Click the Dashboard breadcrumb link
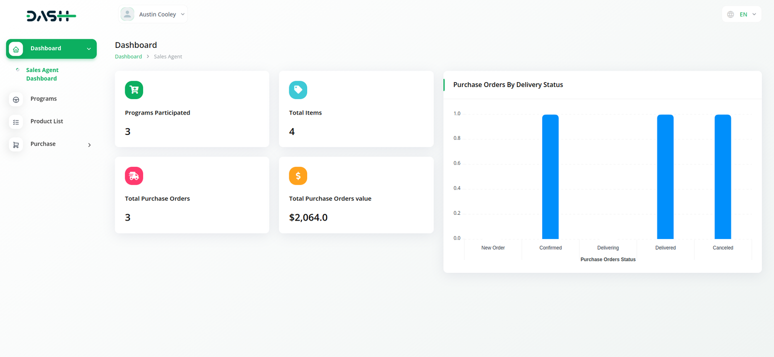The image size is (774, 357). coord(128,57)
